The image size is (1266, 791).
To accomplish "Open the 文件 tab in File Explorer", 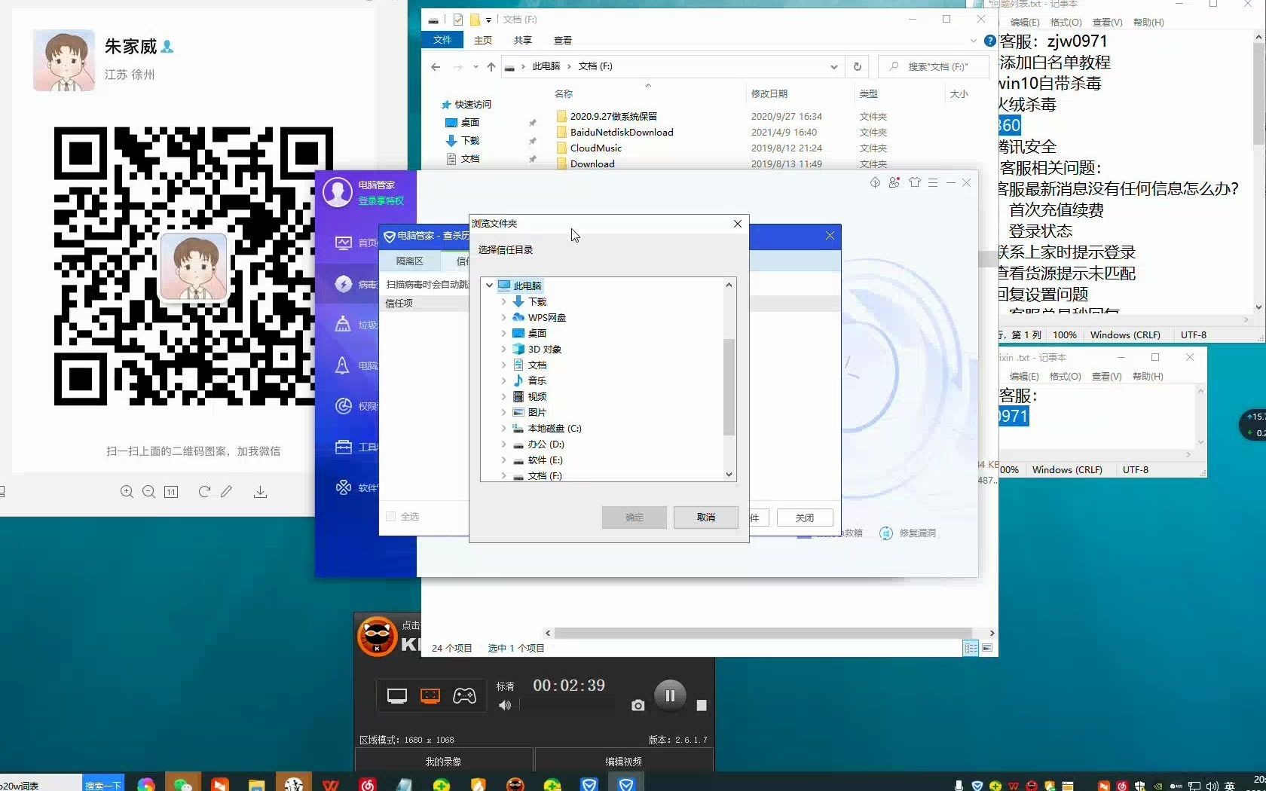I will [x=442, y=40].
